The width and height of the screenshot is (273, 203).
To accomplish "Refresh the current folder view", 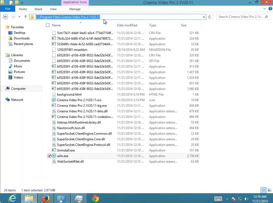I will tap(210, 17).
